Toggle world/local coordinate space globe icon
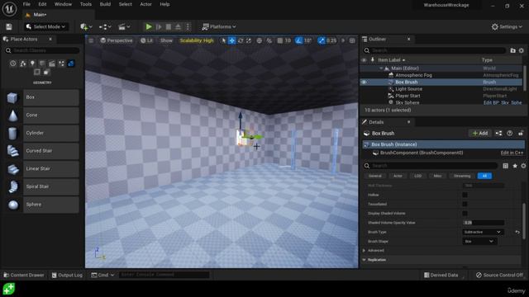This screenshot has width=529, height=297. (x=259, y=40)
